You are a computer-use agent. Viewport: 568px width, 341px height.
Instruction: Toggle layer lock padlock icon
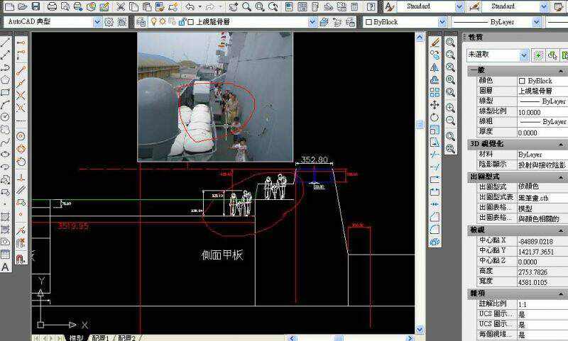180,22
